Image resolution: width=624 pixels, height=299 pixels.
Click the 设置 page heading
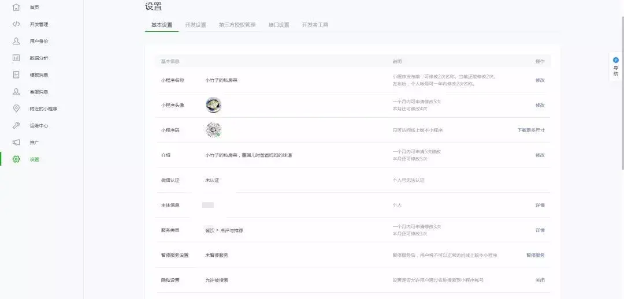pos(153,7)
